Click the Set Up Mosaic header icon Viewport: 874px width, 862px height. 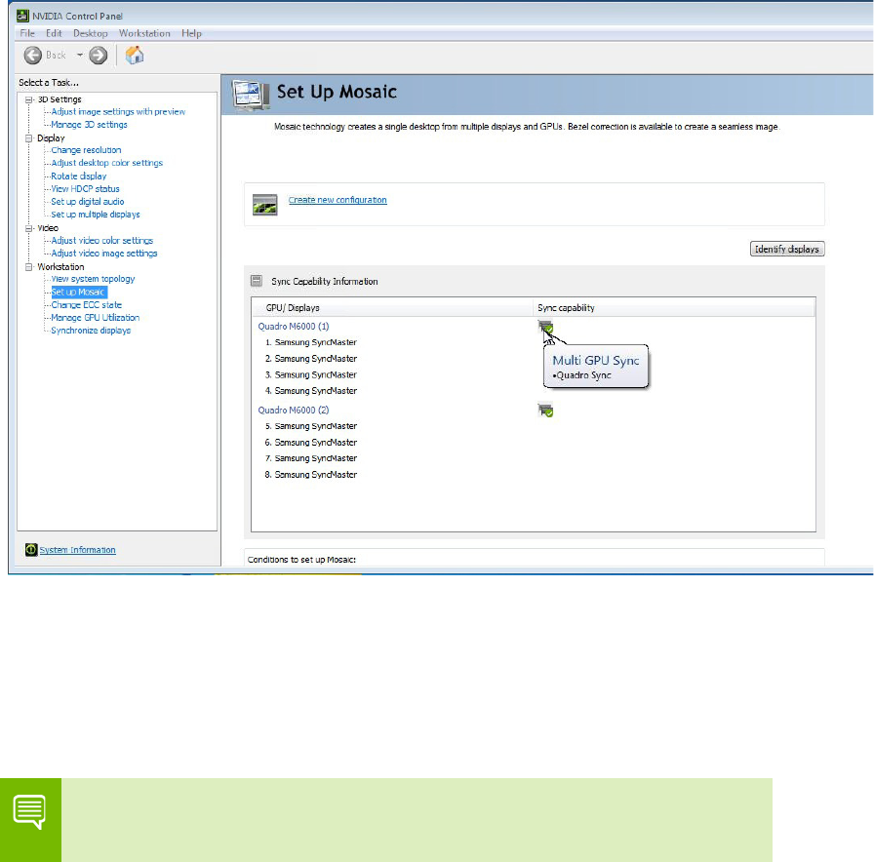tap(251, 95)
